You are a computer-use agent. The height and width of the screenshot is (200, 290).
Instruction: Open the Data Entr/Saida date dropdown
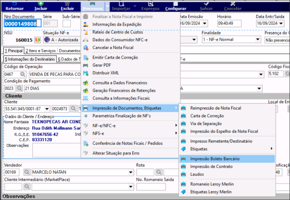(281, 23)
